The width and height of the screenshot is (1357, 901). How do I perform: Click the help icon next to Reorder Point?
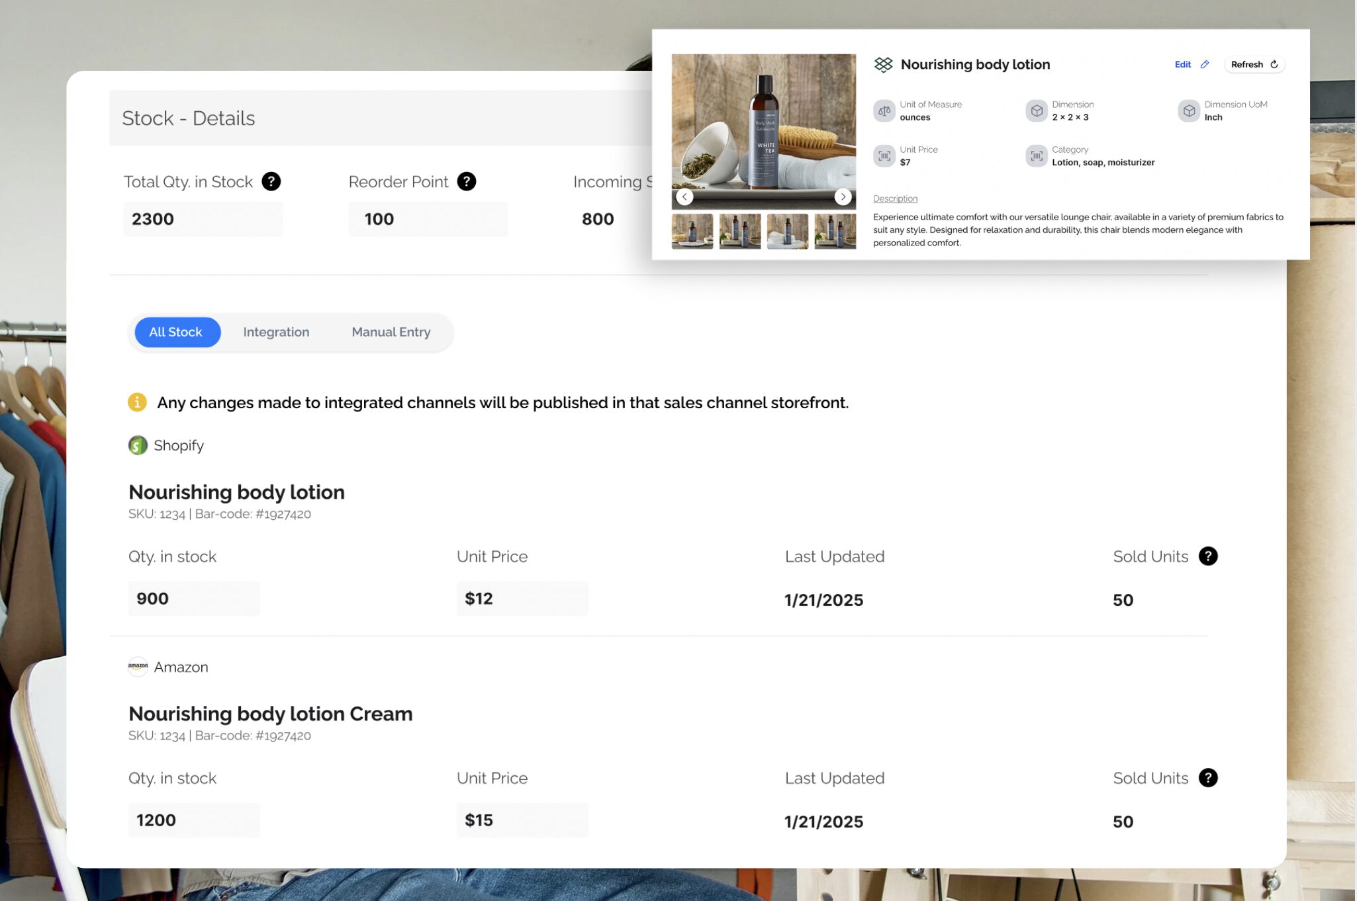tap(466, 181)
